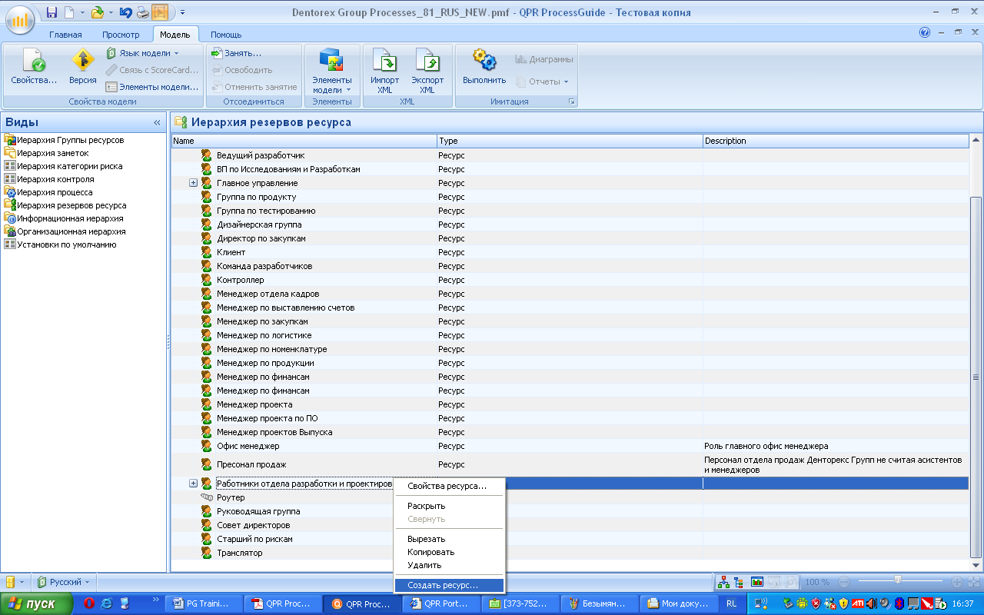
Task: Open the Язык модели dropdown
Action: coord(143,53)
